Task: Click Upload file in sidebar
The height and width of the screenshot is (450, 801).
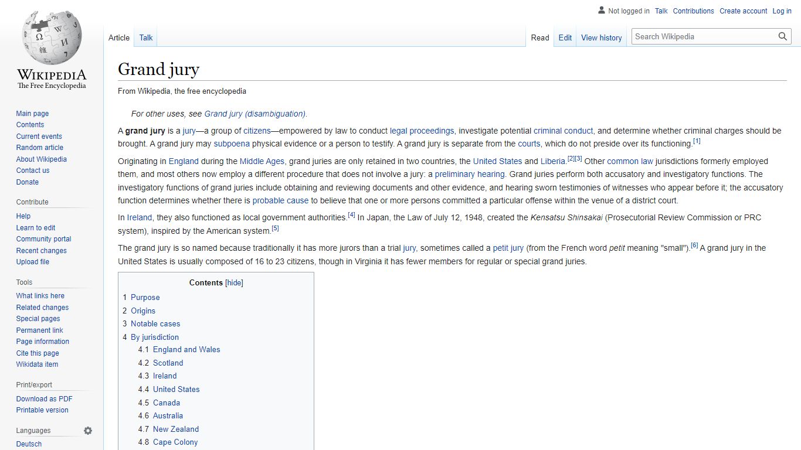Action: click(32, 262)
